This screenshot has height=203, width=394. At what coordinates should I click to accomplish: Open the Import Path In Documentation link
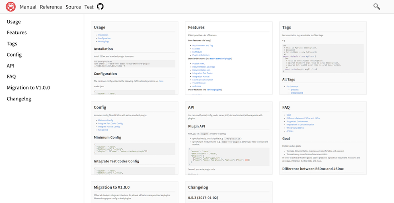pyautogui.click(x=300, y=125)
